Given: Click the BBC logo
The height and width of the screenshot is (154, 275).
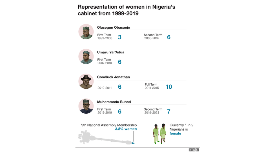Looking at the screenshot, I should coord(194,150).
